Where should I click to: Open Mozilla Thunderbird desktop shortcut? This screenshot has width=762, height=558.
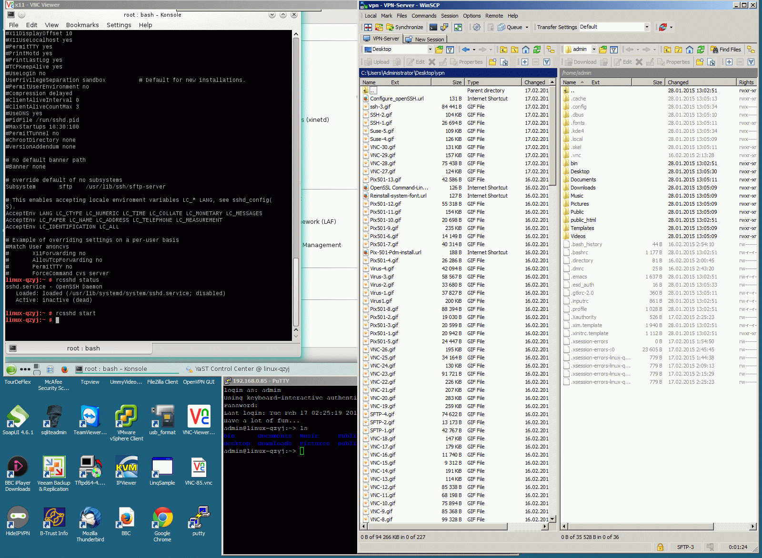click(90, 524)
